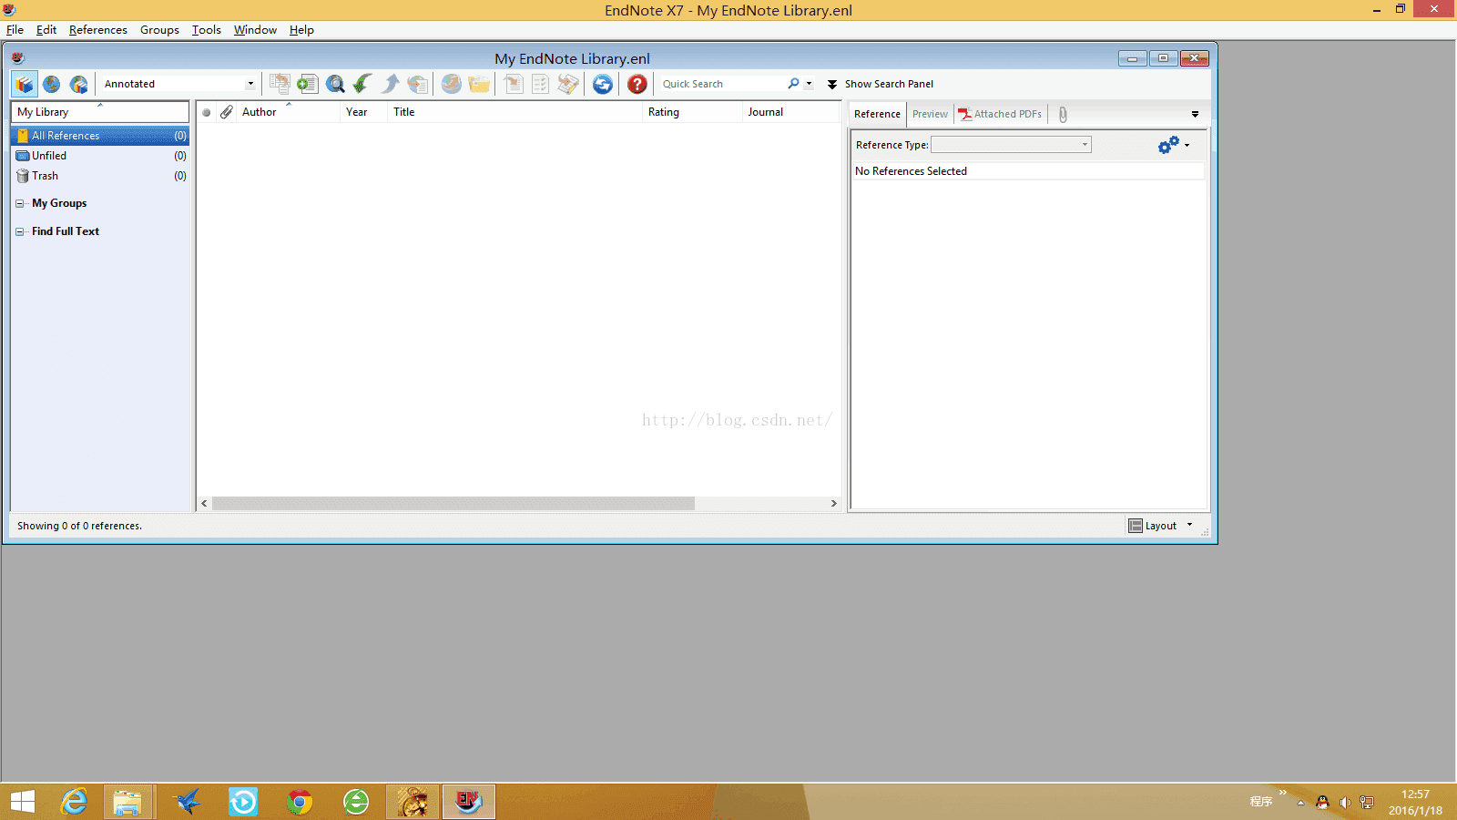Click the Import green arrow icon

click(362, 84)
